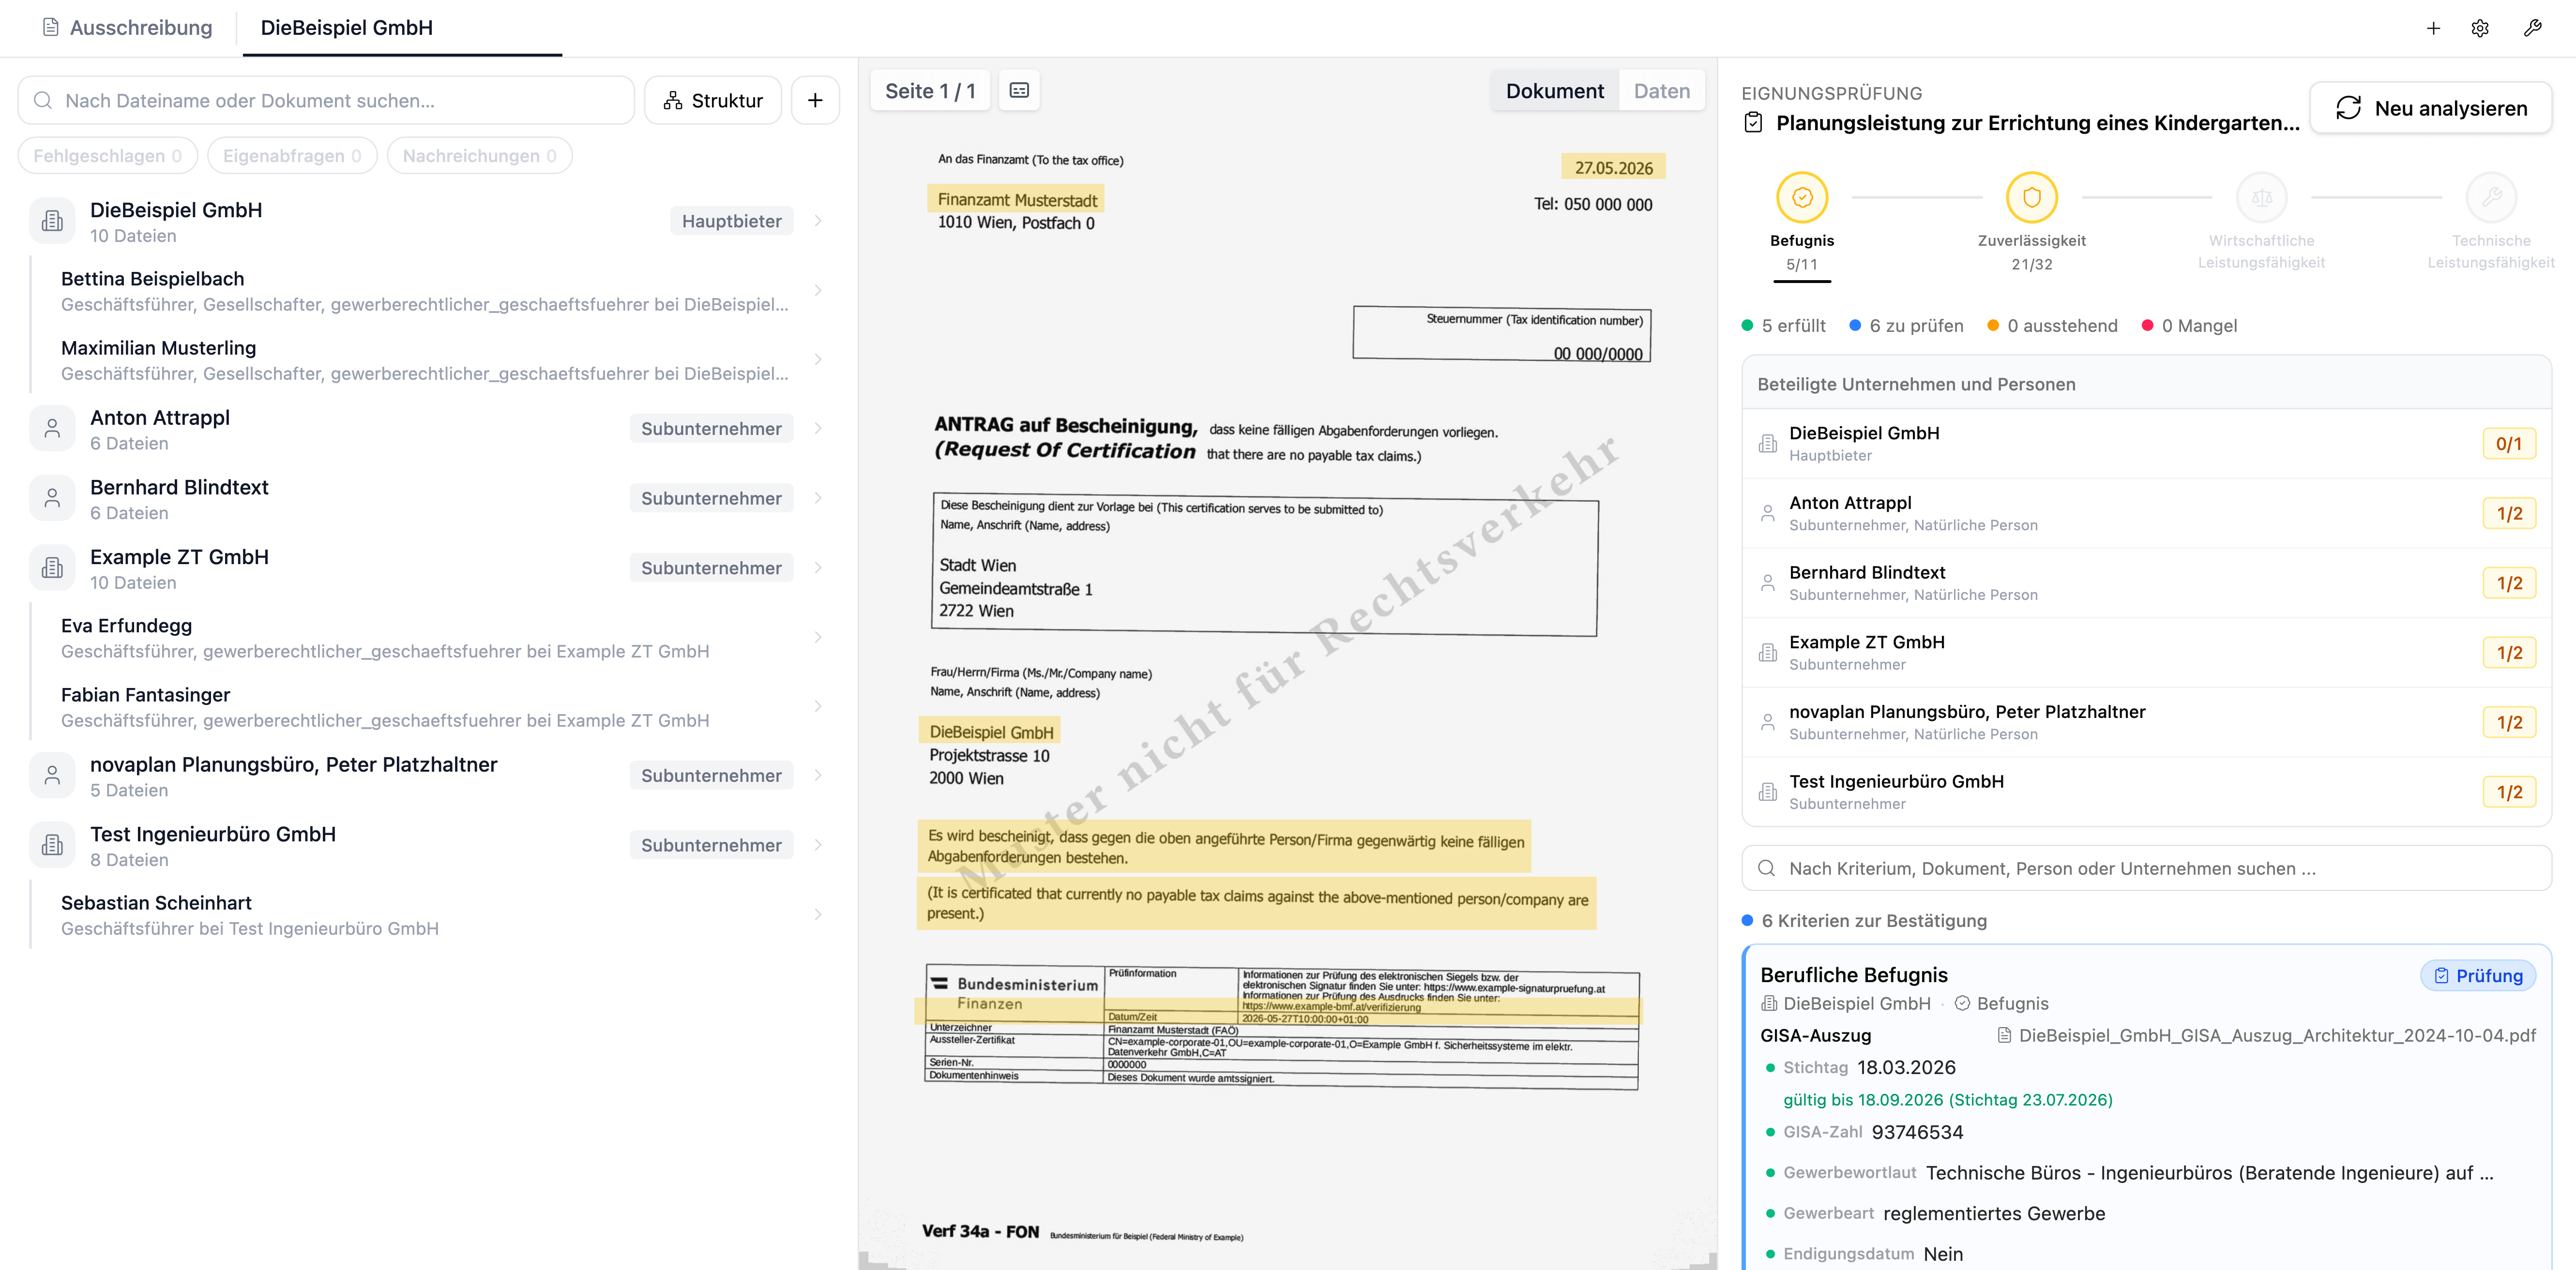The width and height of the screenshot is (2576, 1270).
Task: Click the 0/1 badge of DieBeispiel GmbH
Action: (2509, 444)
